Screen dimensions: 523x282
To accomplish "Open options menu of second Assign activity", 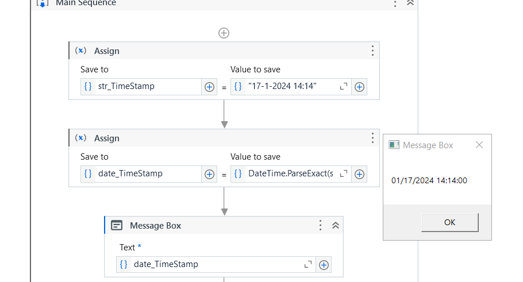I will point(372,138).
